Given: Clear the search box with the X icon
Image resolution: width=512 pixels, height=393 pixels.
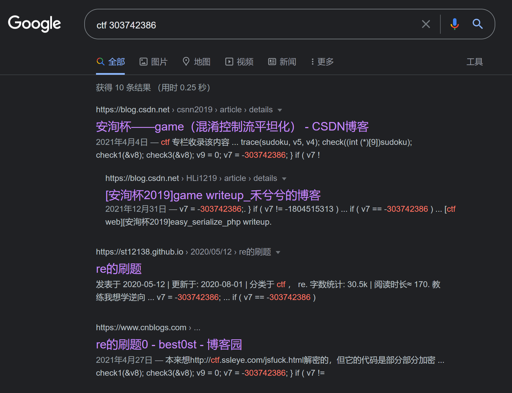Looking at the screenshot, I should coord(426,24).
